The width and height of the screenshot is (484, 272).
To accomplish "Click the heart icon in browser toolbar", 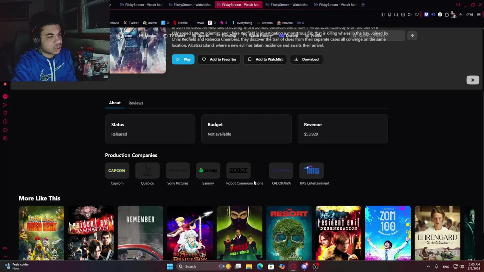I will (x=417, y=15).
